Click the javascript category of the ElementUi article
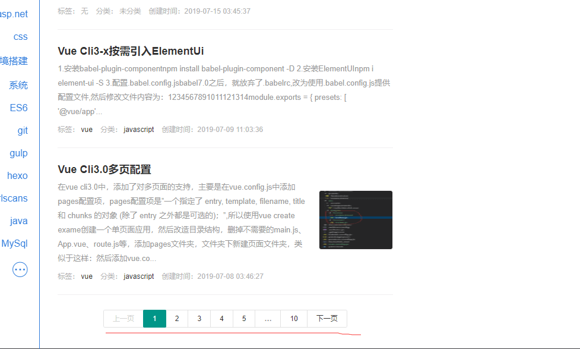This screenshot has width=580, height=349. [x=138, y=130]
